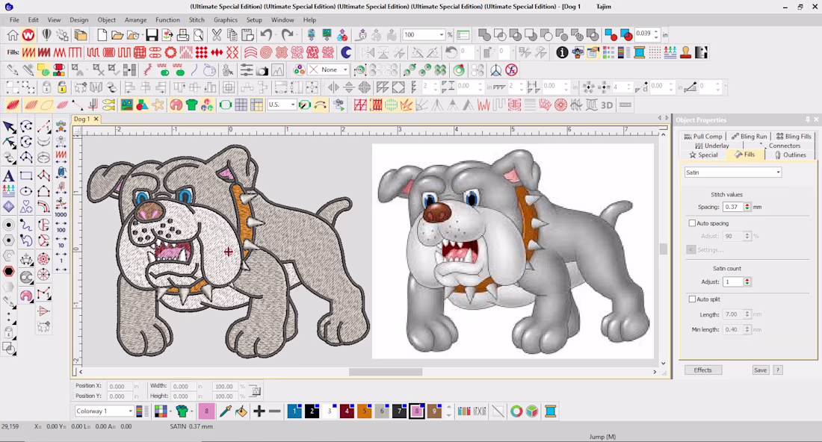Open the None style dropdown

pos(328,69)
